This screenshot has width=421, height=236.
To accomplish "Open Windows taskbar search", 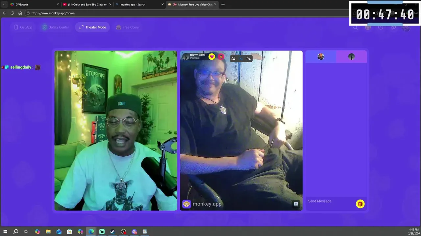I will [x=15, y=232].
